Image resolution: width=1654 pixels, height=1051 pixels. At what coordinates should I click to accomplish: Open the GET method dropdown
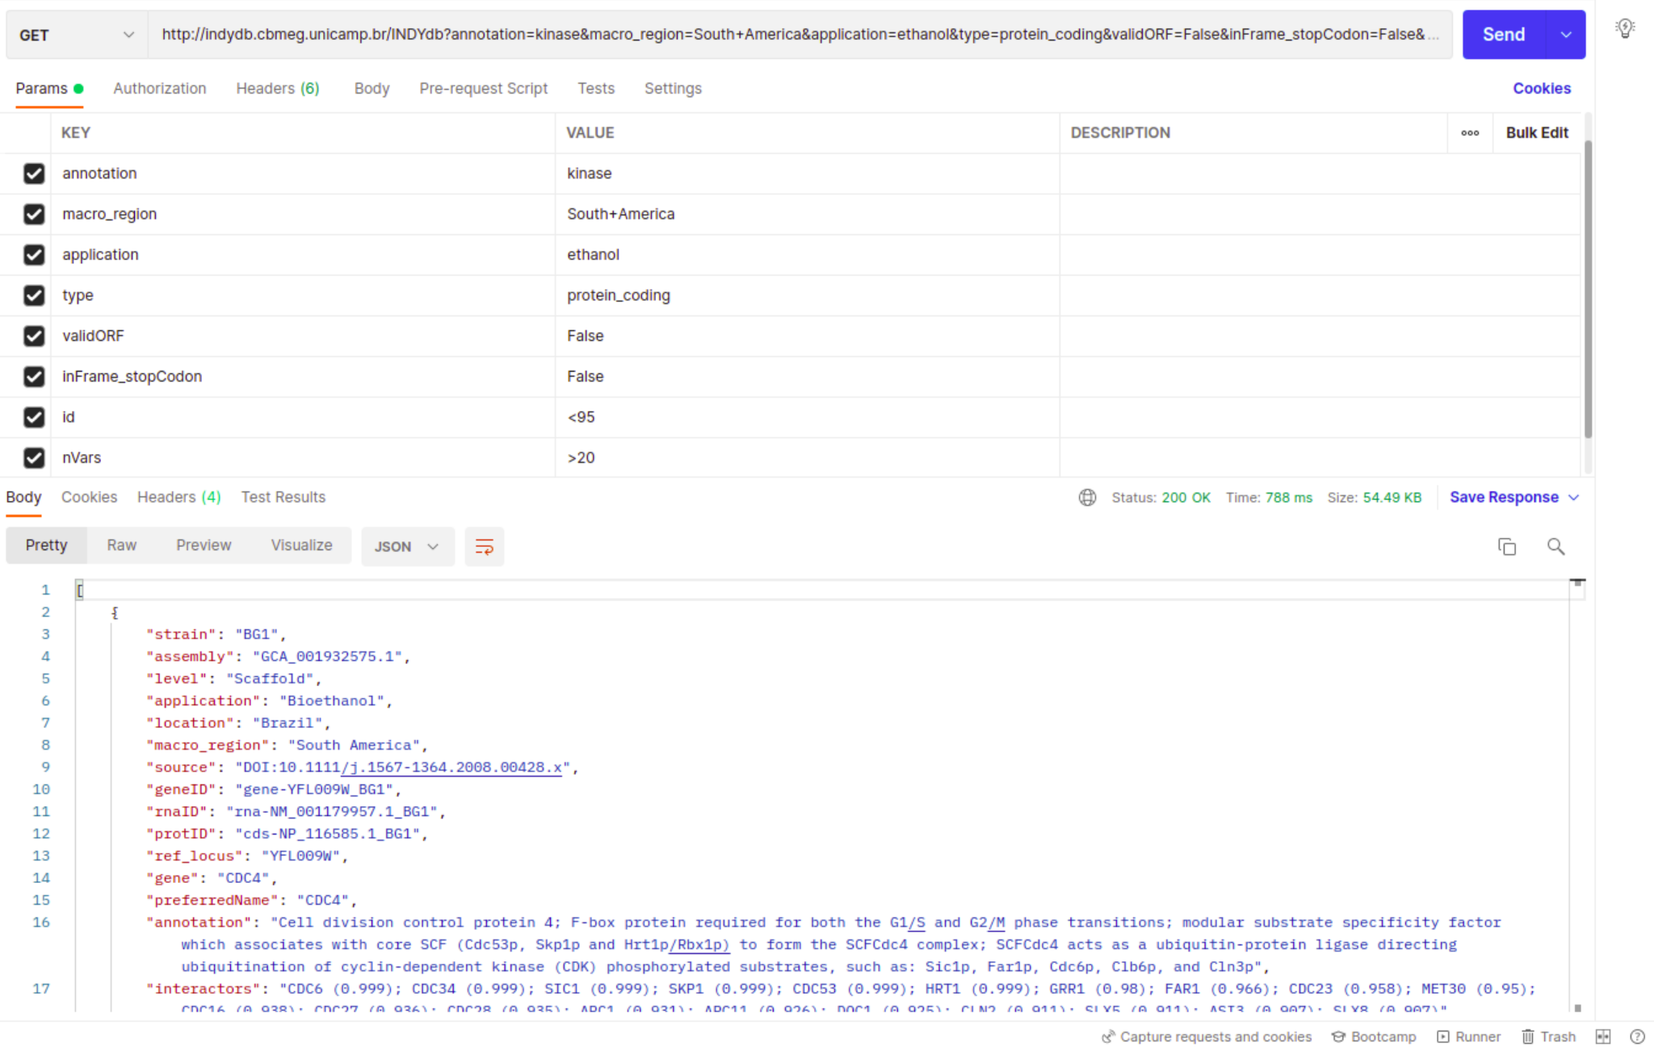pos(77,35)
